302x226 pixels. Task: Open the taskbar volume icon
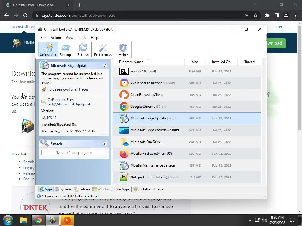tap(265, 220)
